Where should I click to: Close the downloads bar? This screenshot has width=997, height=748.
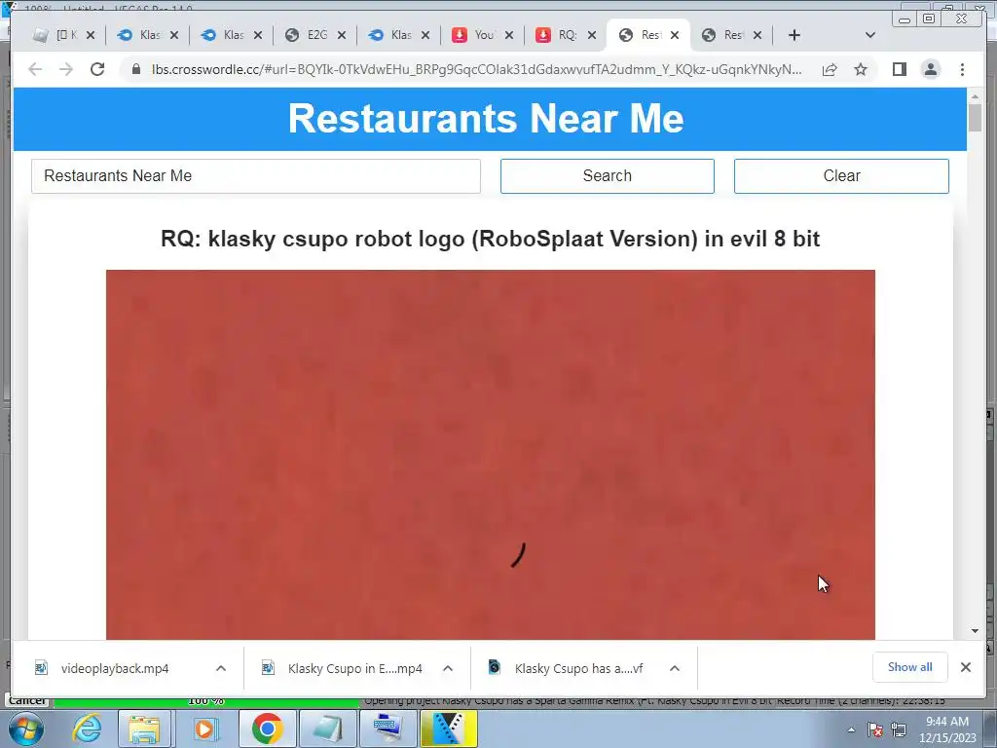966,667
